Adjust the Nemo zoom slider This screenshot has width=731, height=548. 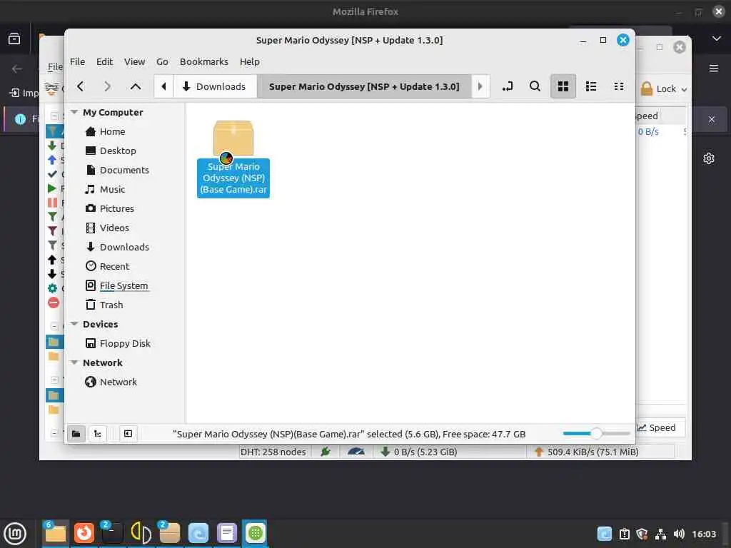click(x=596, y=434)
